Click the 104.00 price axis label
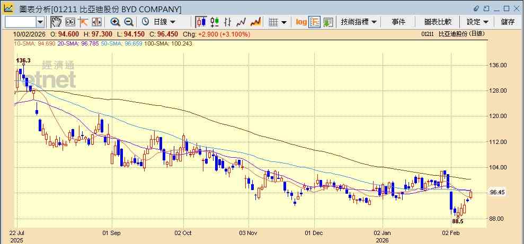The width and height of the screenshot is (524, 244). (498, 167)
